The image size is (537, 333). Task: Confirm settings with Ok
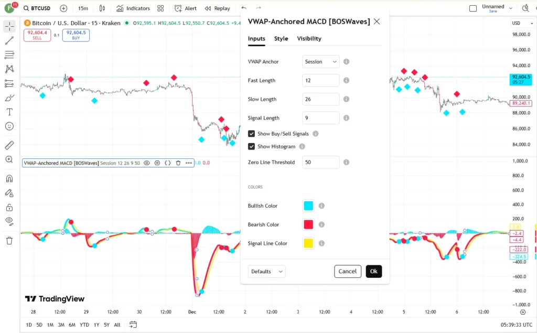[373, 271]
